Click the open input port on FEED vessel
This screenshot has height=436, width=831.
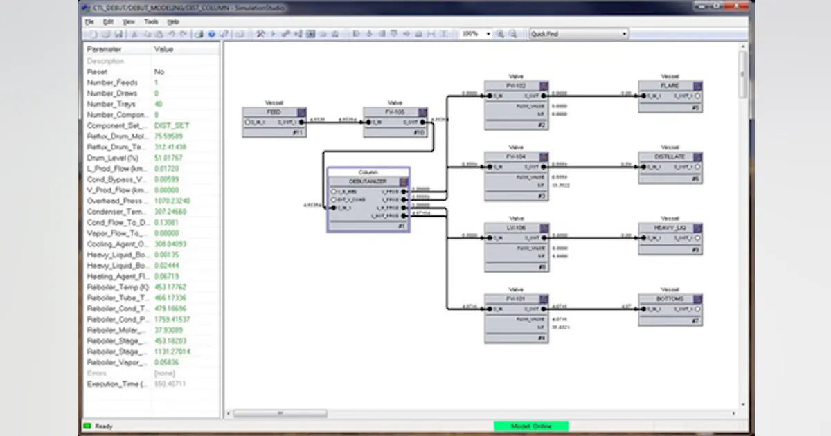click(x=247, y=122)
